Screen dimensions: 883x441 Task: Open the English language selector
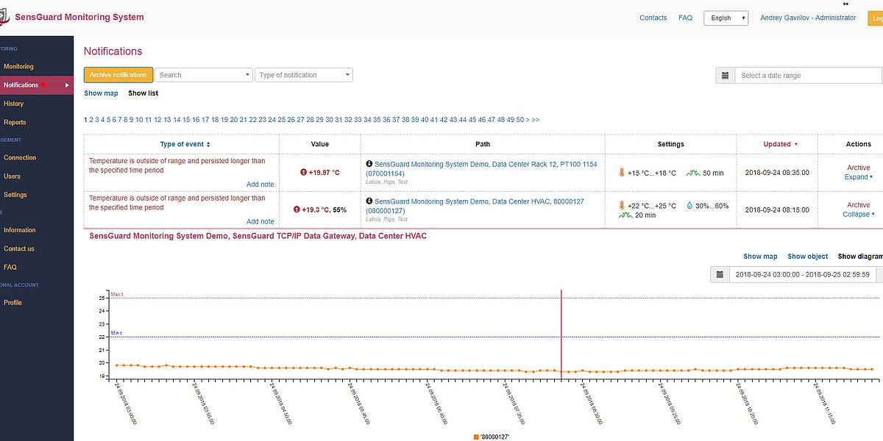point(726,18)
